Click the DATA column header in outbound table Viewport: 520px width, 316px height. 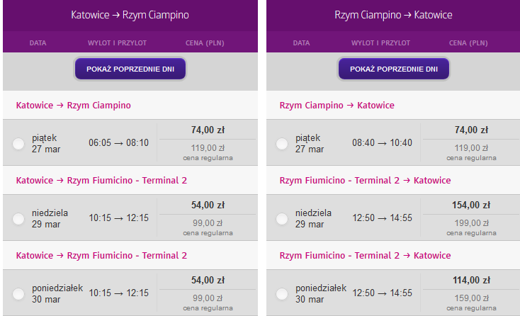click(38, 43)
